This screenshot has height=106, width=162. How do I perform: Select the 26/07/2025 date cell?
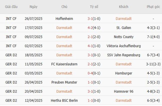(x=33, y=19)
